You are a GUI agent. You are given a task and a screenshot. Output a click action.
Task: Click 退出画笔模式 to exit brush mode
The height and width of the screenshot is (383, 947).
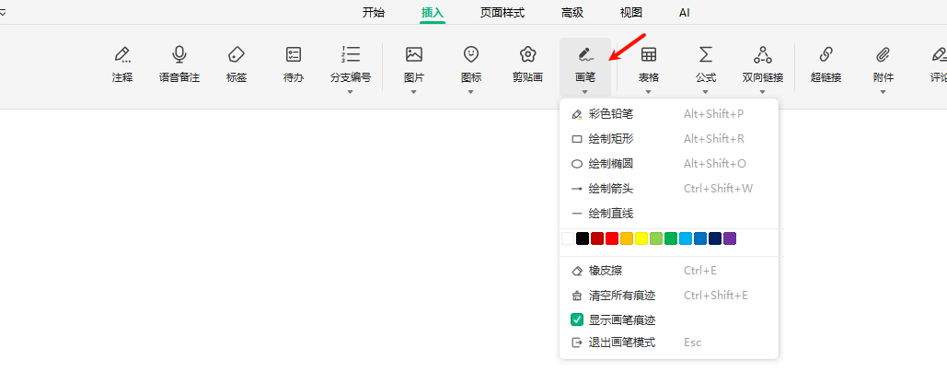pos(669,342)
